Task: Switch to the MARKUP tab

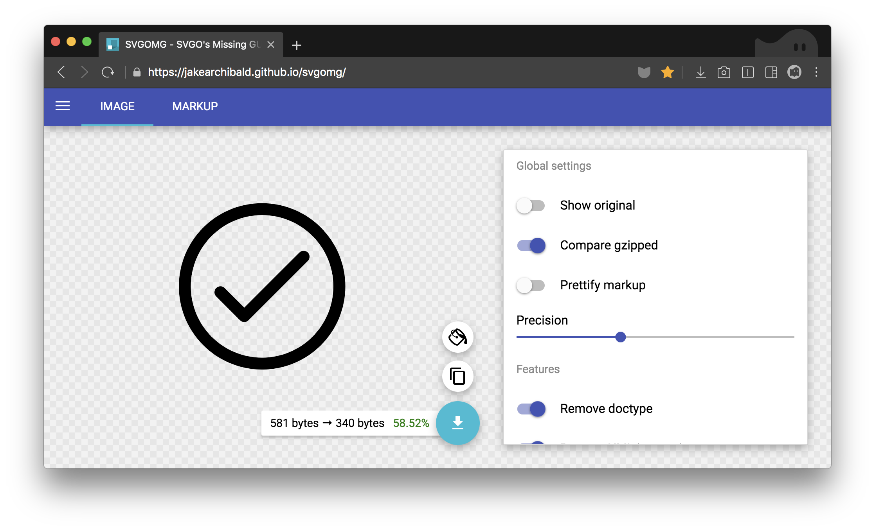Action: point(195,106)
